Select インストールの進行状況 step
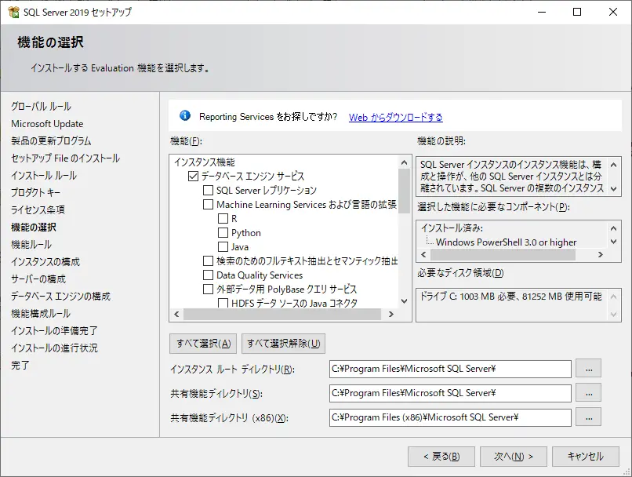The height and width of the screenshot is (477, 632). click(54, 348)
